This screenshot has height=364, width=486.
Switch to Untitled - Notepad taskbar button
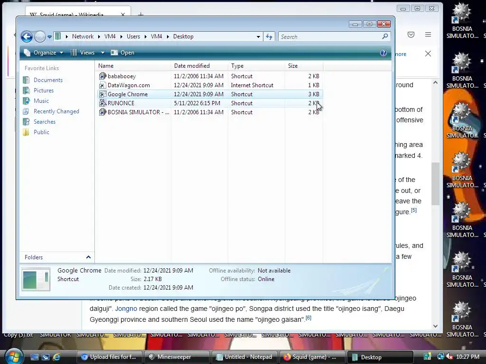[245, 357]
